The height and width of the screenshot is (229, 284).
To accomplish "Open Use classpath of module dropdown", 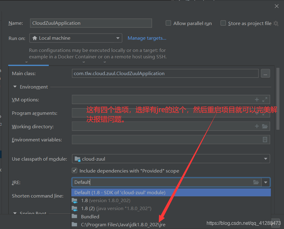I will (x=171, y=159).
